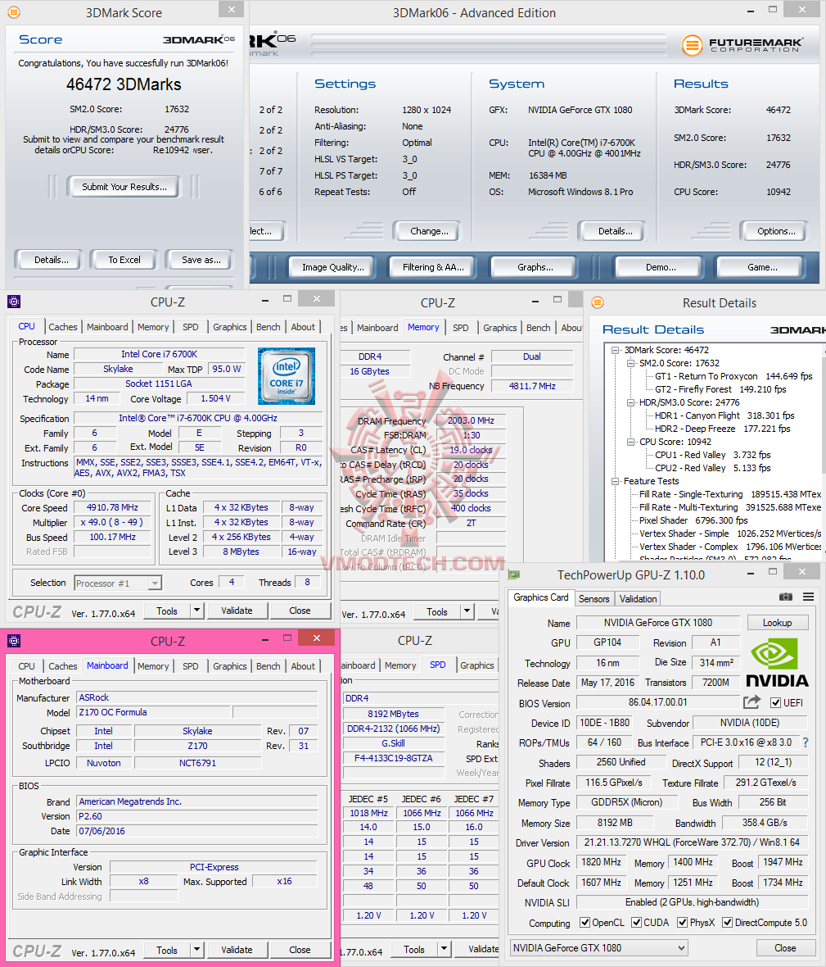Toggle the DirectCompute 5.0 checkbox
826x967 pixels.
[x=728, y=923]
